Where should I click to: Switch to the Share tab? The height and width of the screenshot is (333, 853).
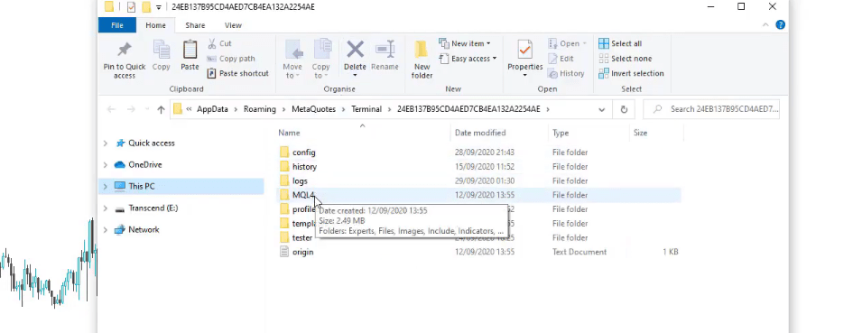[195, 25]
